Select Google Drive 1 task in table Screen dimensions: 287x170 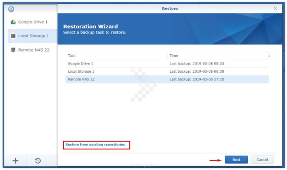coord(81,64)
